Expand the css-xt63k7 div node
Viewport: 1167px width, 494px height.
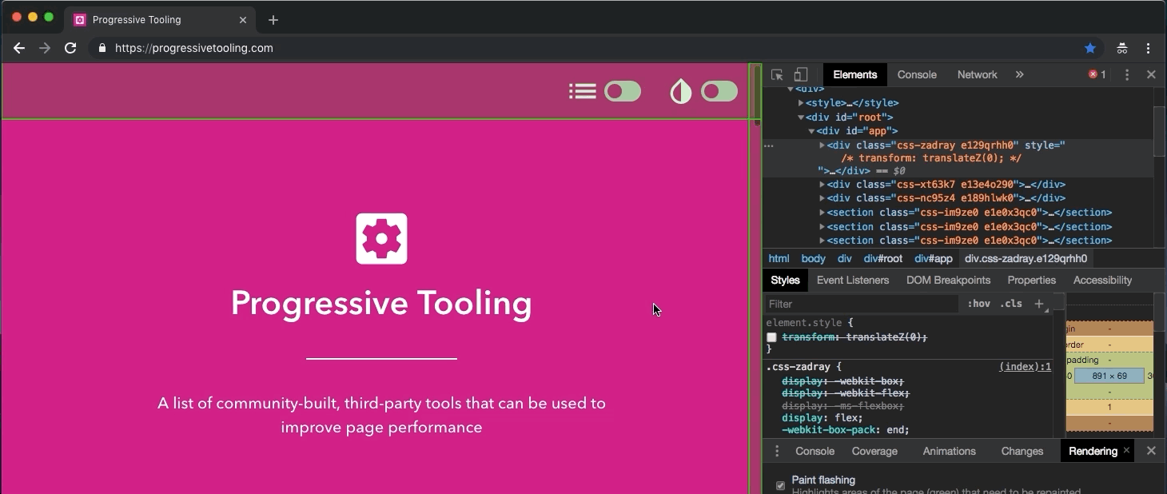pos(822,185)
